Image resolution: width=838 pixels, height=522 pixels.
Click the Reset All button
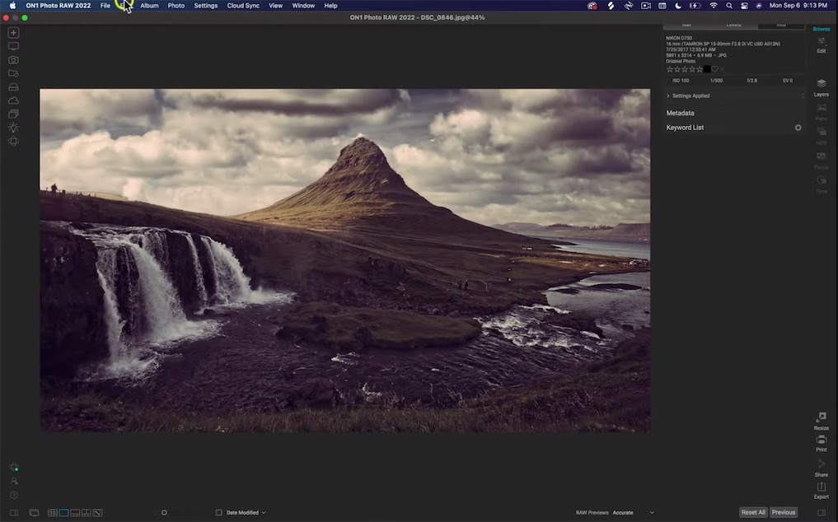(x=754, y=512)
